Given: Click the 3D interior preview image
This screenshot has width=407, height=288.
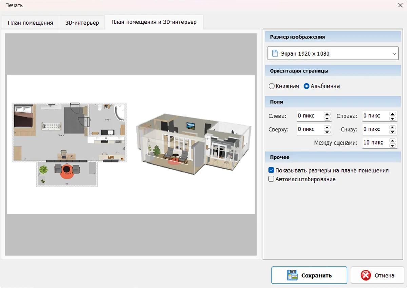Looking at the screenshot, I should point(194,144).
